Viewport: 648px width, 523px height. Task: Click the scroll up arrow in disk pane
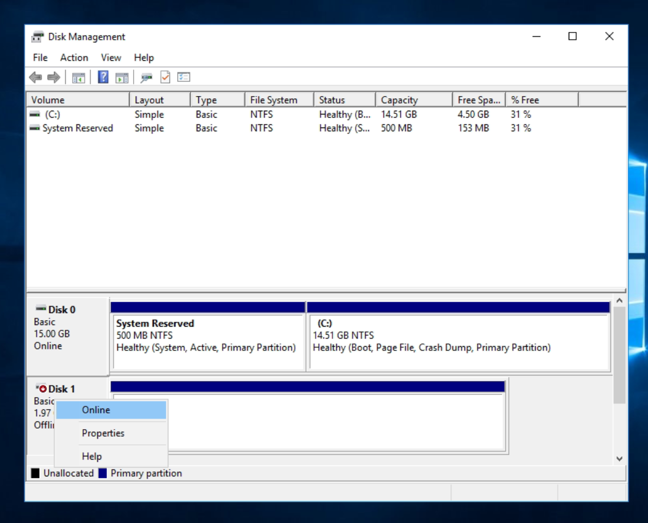pos(619,301)
